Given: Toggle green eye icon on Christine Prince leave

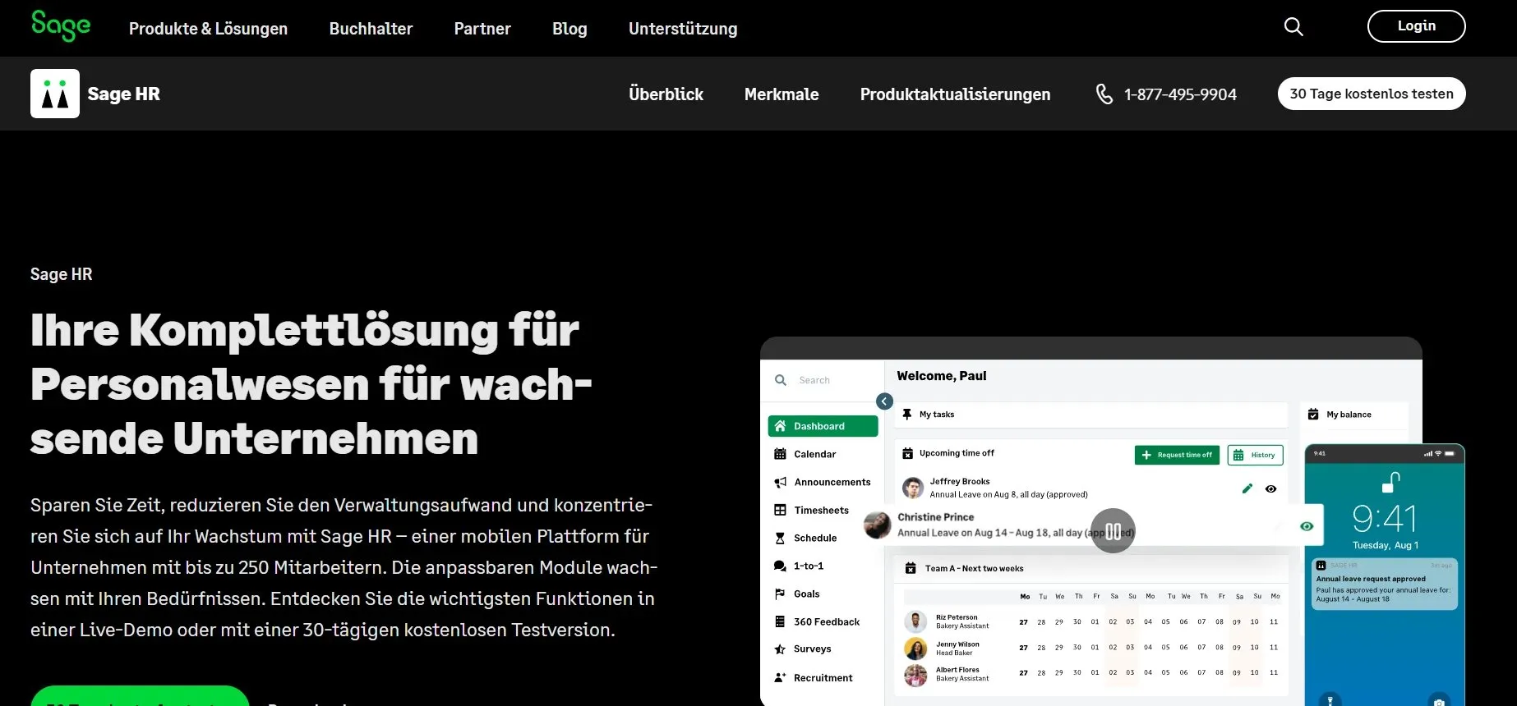Looking at the screenshot, I should point(1307,526).
